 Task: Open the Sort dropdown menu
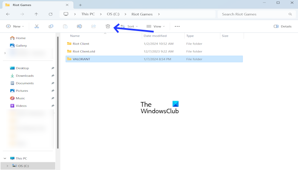(129, 26)
